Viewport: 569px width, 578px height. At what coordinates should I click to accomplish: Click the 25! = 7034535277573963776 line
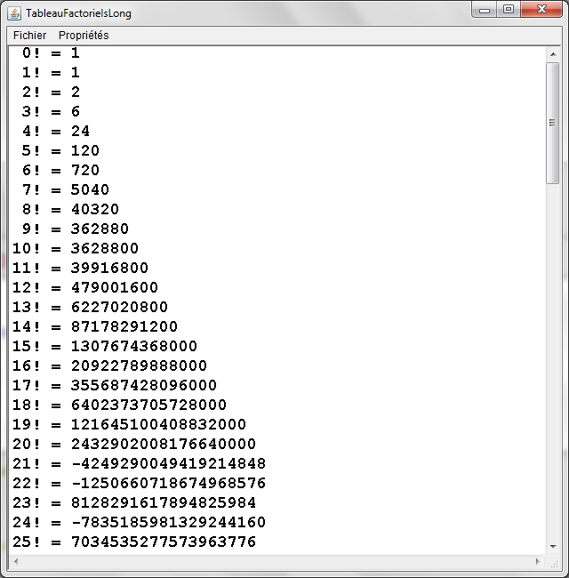coord(133,542)
